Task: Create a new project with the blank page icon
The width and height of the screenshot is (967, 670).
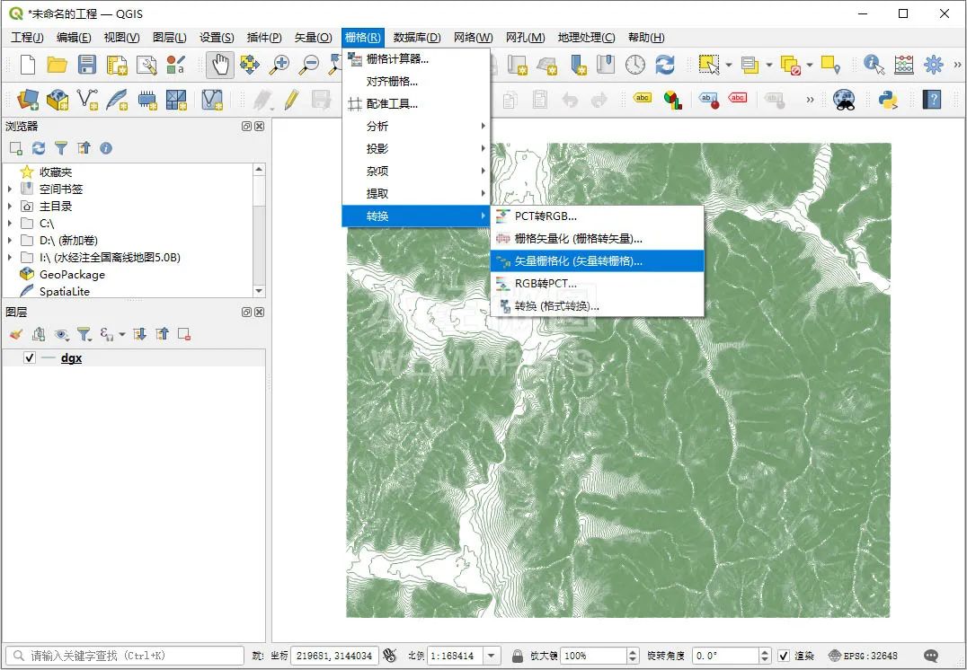Action: click(x=28, y=65)
